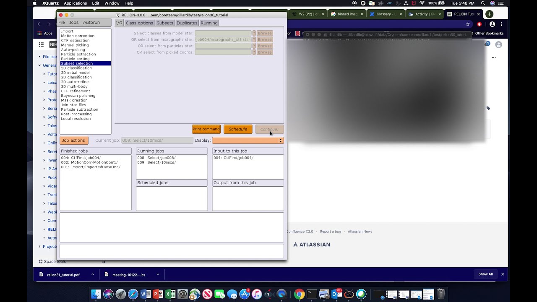
Task: Close the downloads bar with X
Action: pos(502,274)
